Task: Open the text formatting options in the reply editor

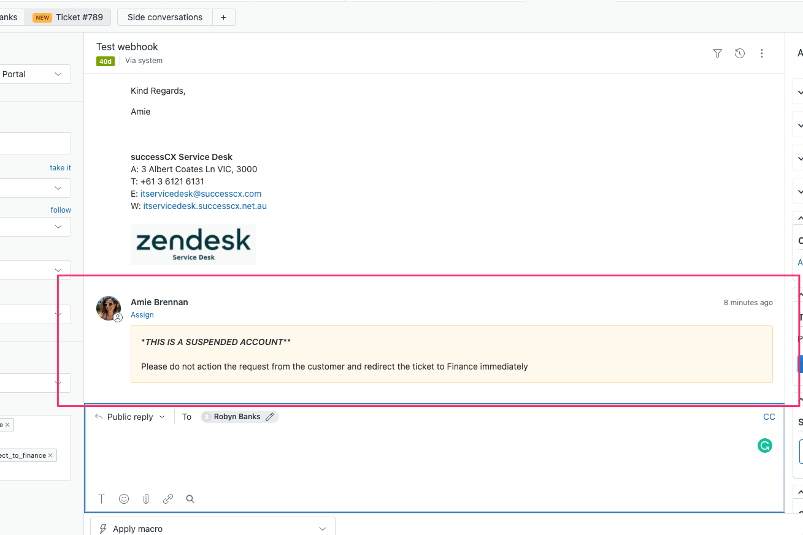Action: coord(101,499)
